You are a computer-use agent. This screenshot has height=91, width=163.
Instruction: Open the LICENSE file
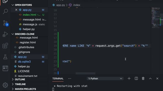(x=24, y=71)
